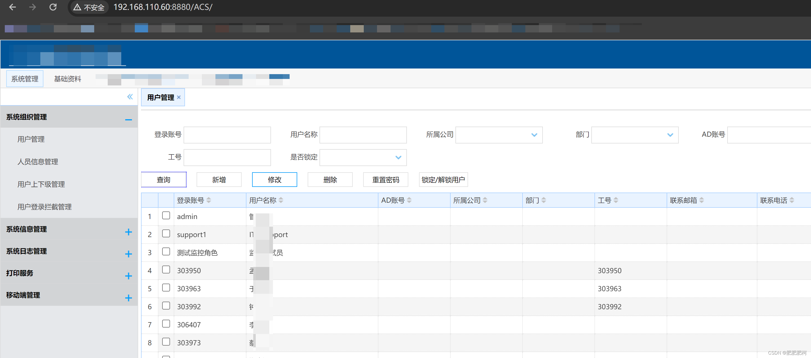This screenshot has height=358, width=811.
Task: Sort by 登录账号 column arrows
Action: click(x=209, y=200)
